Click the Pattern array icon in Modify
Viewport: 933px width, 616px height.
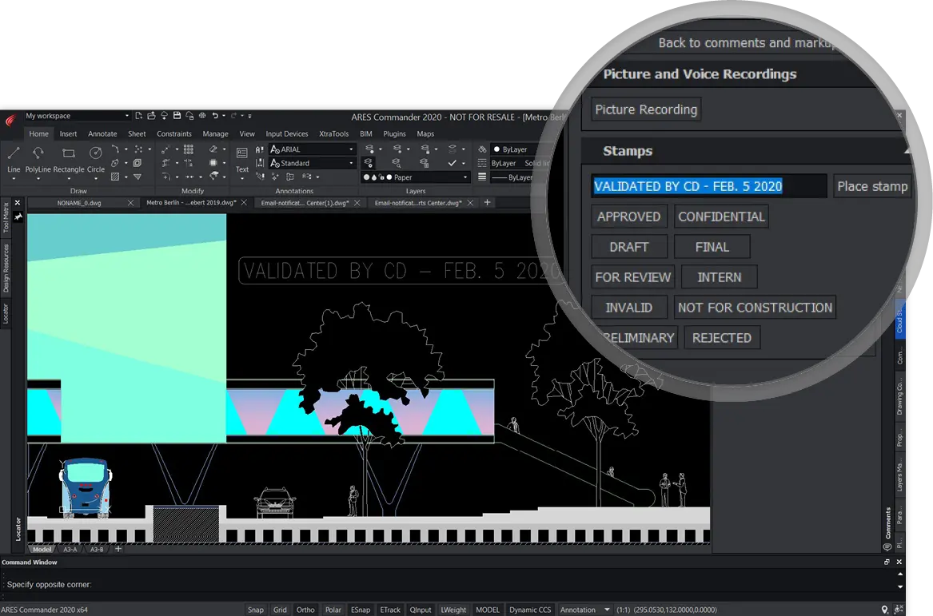pos(189,149)
